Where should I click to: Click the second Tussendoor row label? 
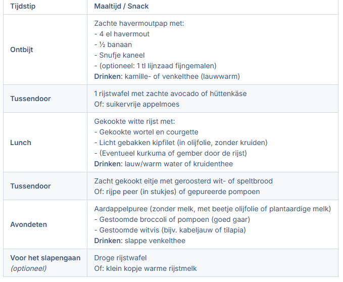(x=30, y=186)
